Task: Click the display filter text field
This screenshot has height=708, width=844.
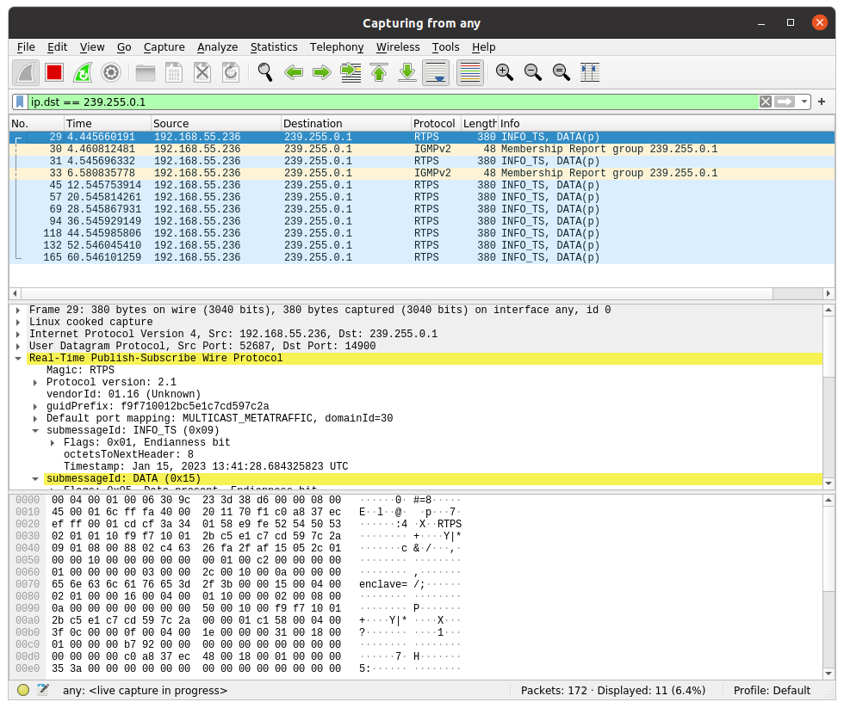Action: [x=393, y=102]
